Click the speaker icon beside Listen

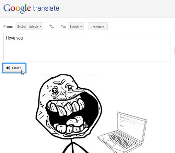[8, 68]
